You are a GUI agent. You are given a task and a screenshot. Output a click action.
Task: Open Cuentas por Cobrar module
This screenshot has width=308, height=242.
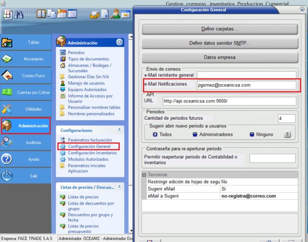[x=26, y=92]
